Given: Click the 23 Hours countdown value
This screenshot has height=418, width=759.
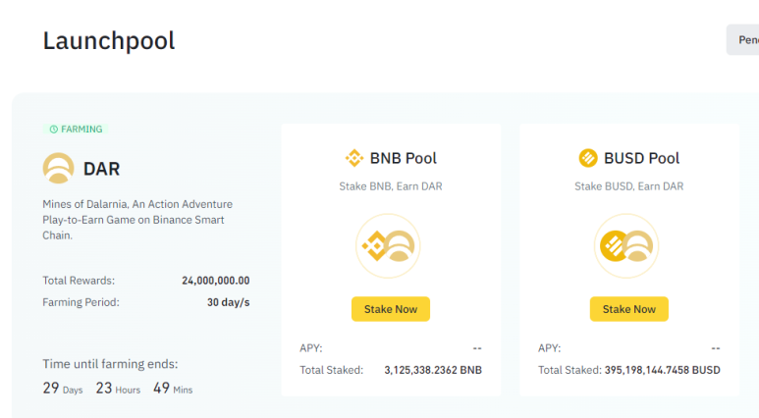Looking at the screenshot, I should 118,388.
